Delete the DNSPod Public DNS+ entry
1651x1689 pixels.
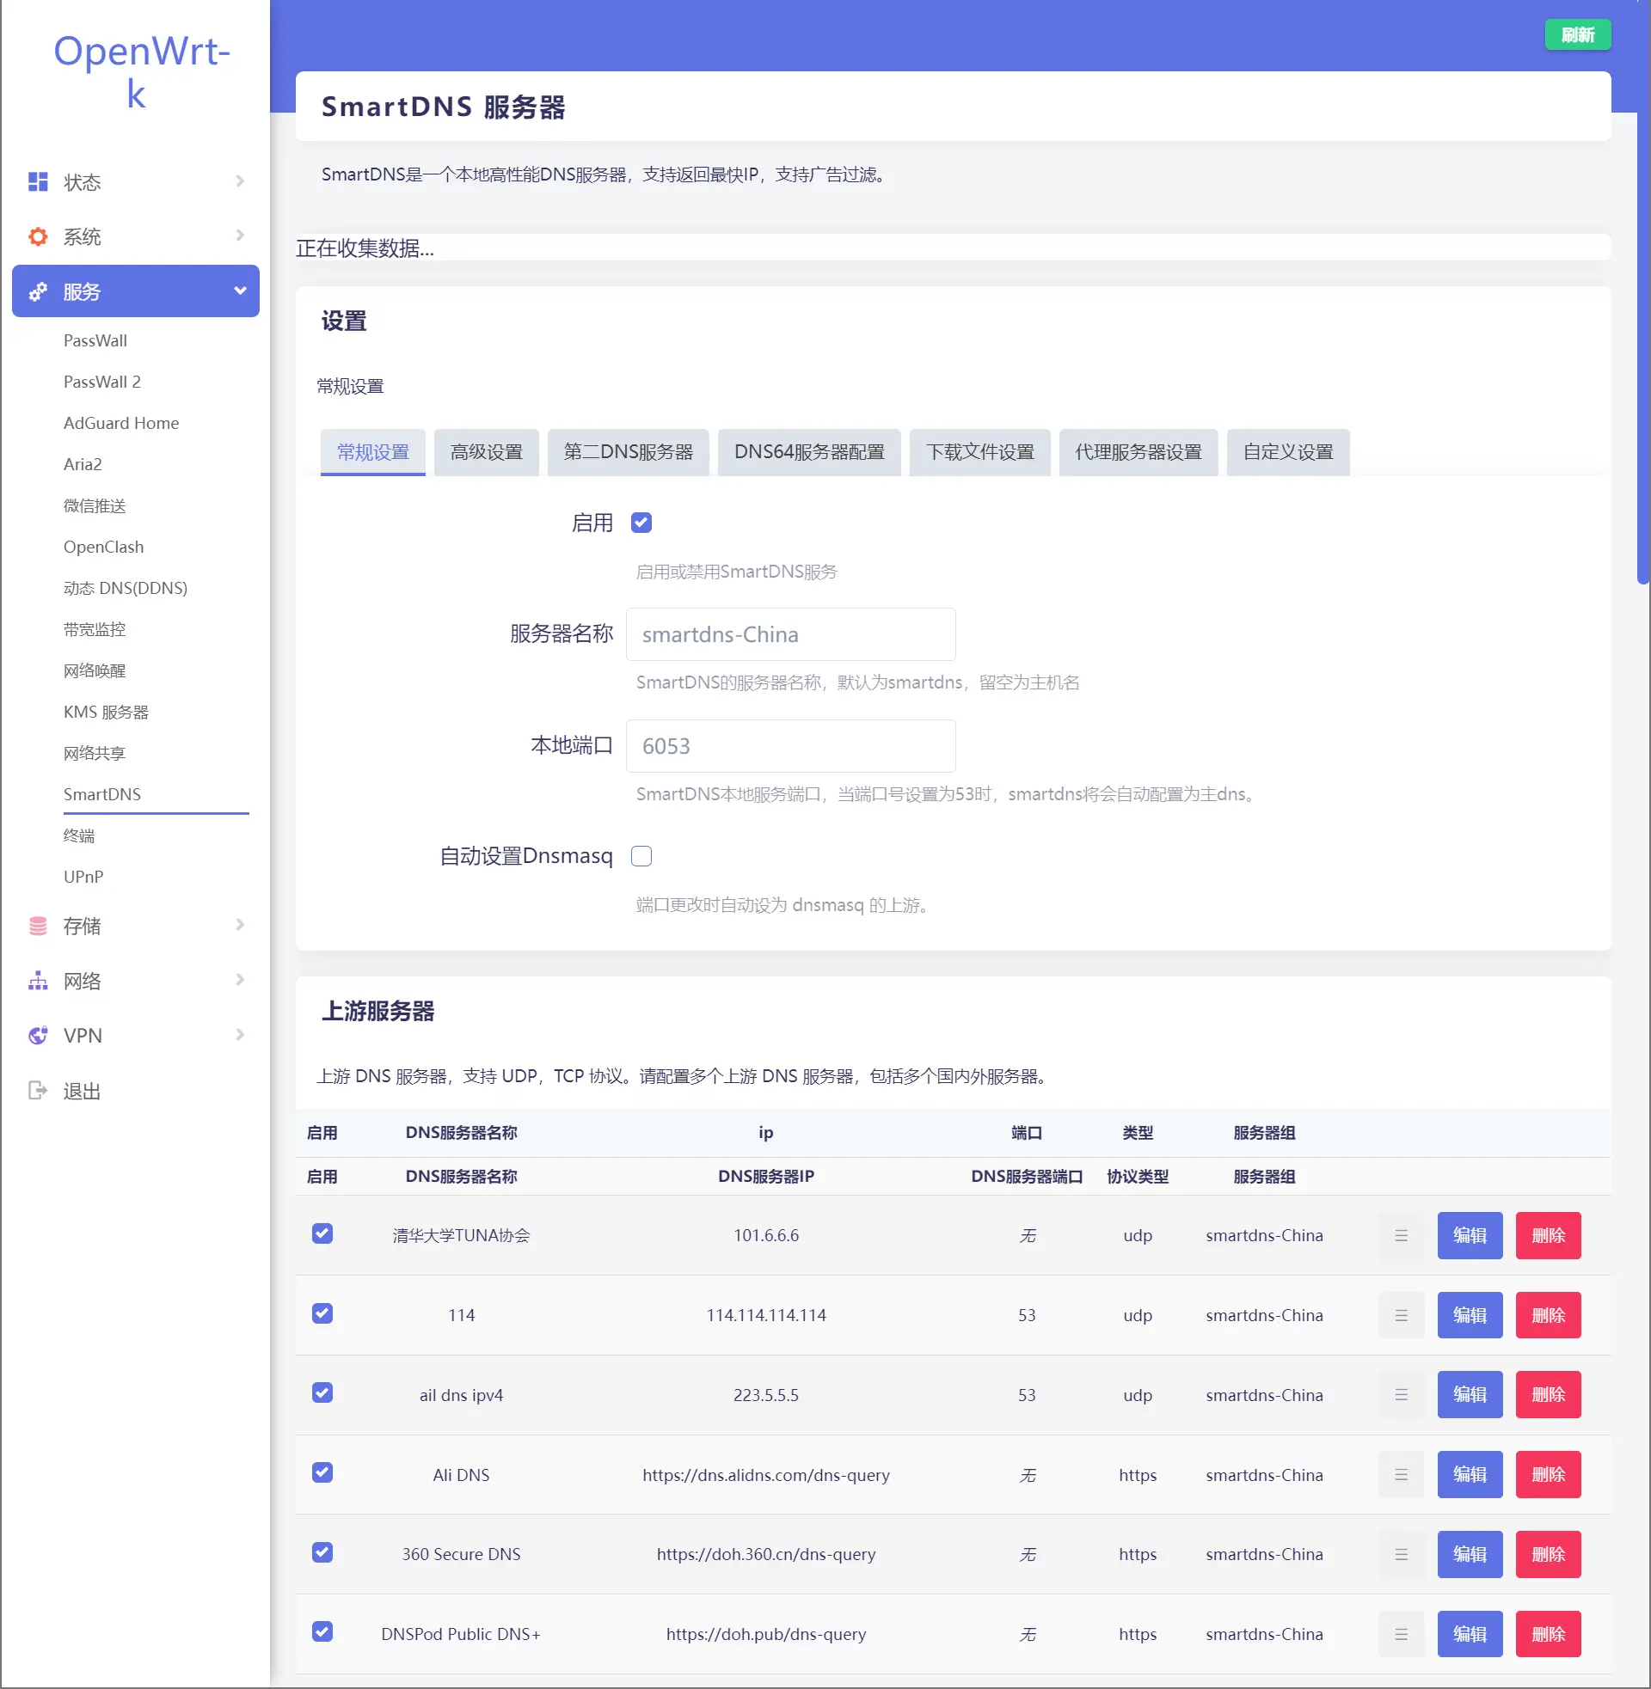pos(1550,1634)
